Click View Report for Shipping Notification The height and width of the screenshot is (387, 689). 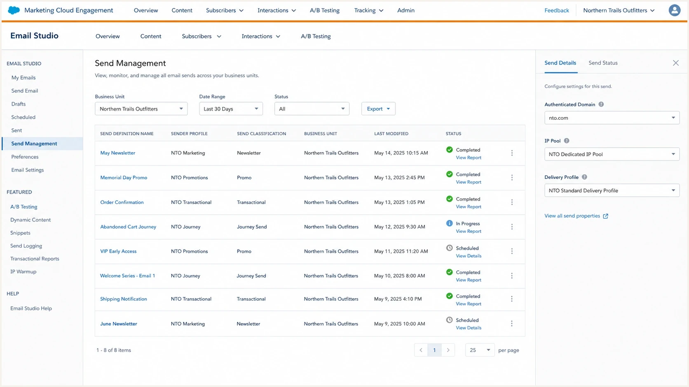pyautogui.click(x=469, y=304)
